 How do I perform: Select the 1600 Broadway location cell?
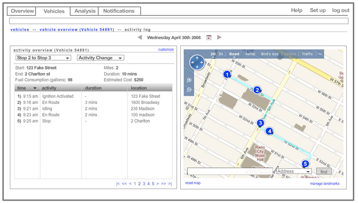tap(145, 103)
